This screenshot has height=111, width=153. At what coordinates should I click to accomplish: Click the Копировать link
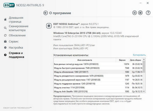pos(139,55)
